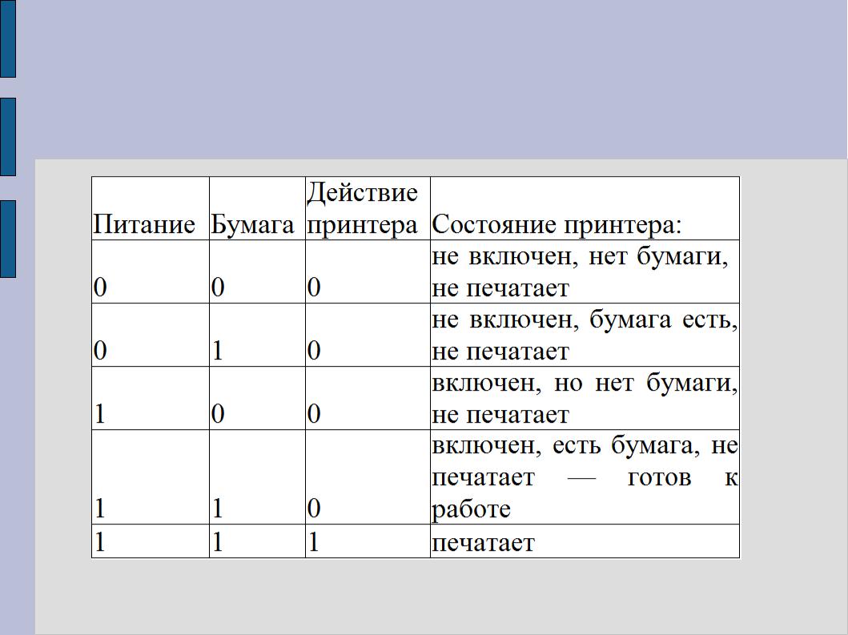848x635 pixels.
Task: Select the 'Состояние принтера:' header cell
Action: point(585,208)
